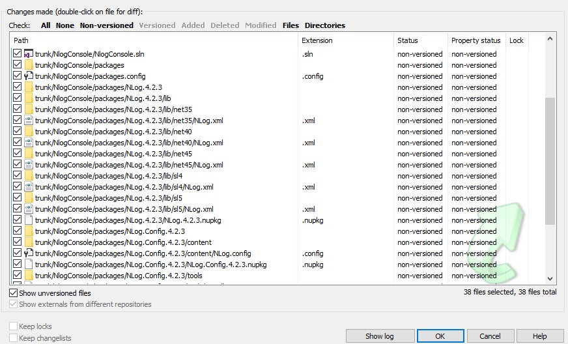Check Directories filter link
This screenshot has height=344, width=568.
tap(325, 25)
